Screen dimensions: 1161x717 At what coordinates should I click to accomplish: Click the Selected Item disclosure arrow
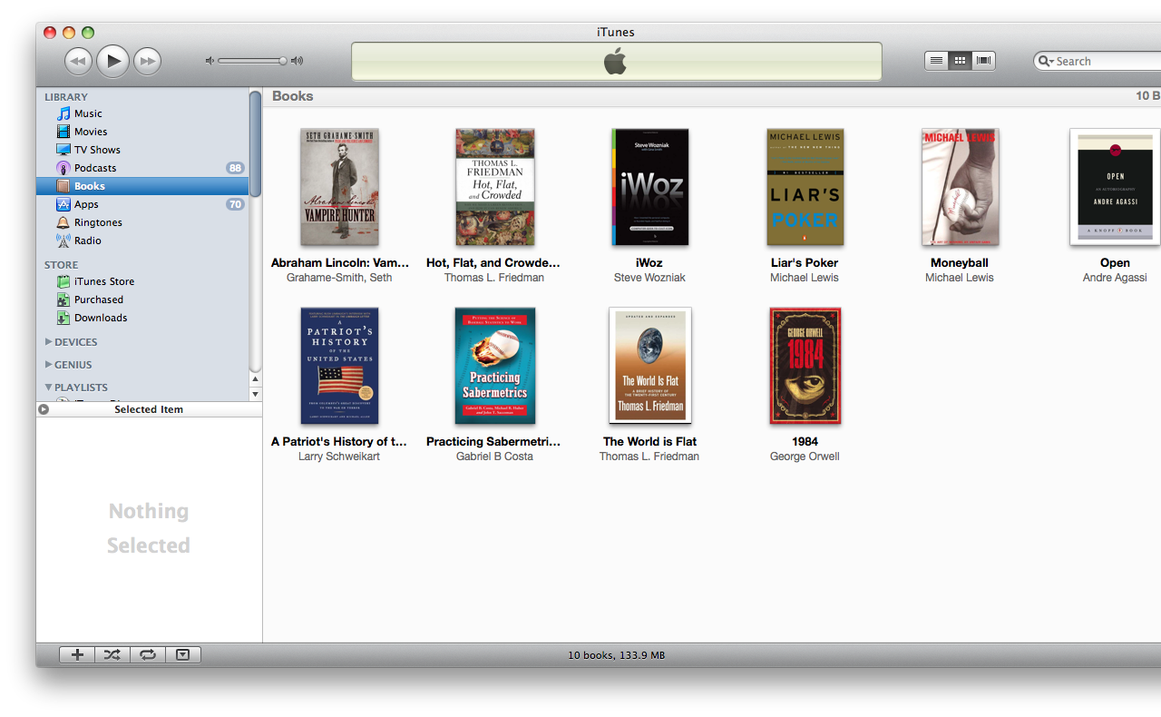pos(44,409)
